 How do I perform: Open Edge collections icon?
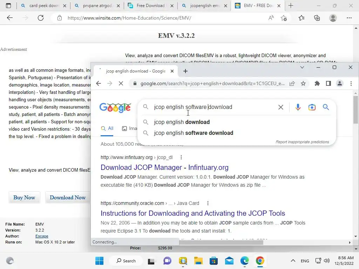317,18
